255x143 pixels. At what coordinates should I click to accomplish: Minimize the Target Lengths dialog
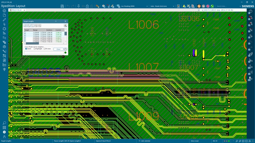click(x=56, y=21)
